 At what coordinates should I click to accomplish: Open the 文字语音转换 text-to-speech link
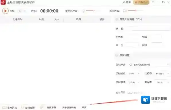[69, 107]
